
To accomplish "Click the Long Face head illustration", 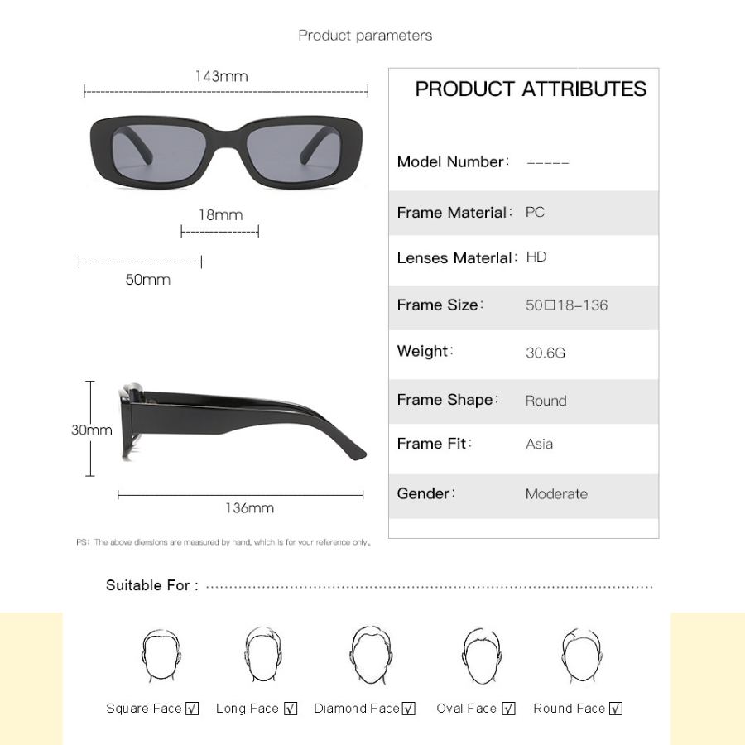I will pos(263,654).
